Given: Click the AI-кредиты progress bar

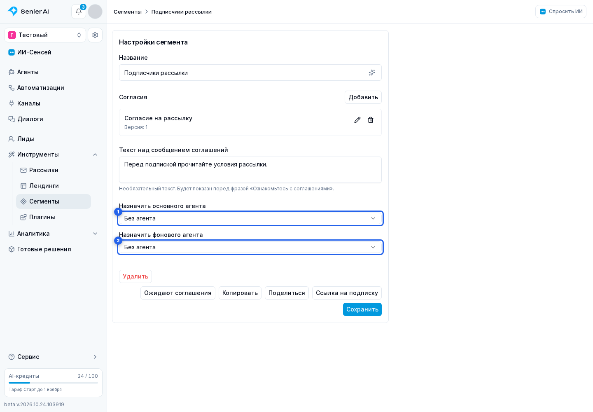Looking at the screenshot, I should (54, 383).
